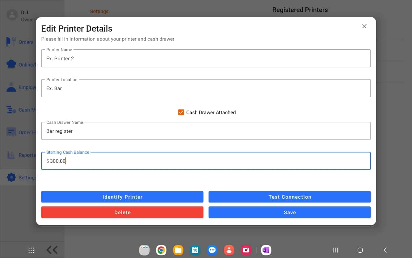Open the Employees sidebar icon
412x258 pixels.
pyautogui.click(x=11, y=87)
